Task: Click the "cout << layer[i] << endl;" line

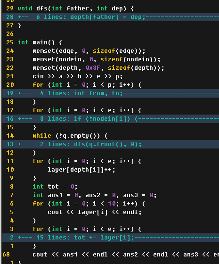Action: point(95,212)
